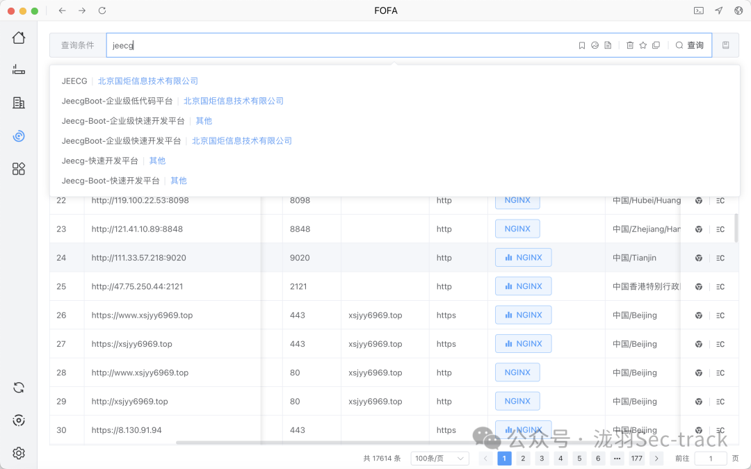Click NGINX tag in row 26

(523, 315)
